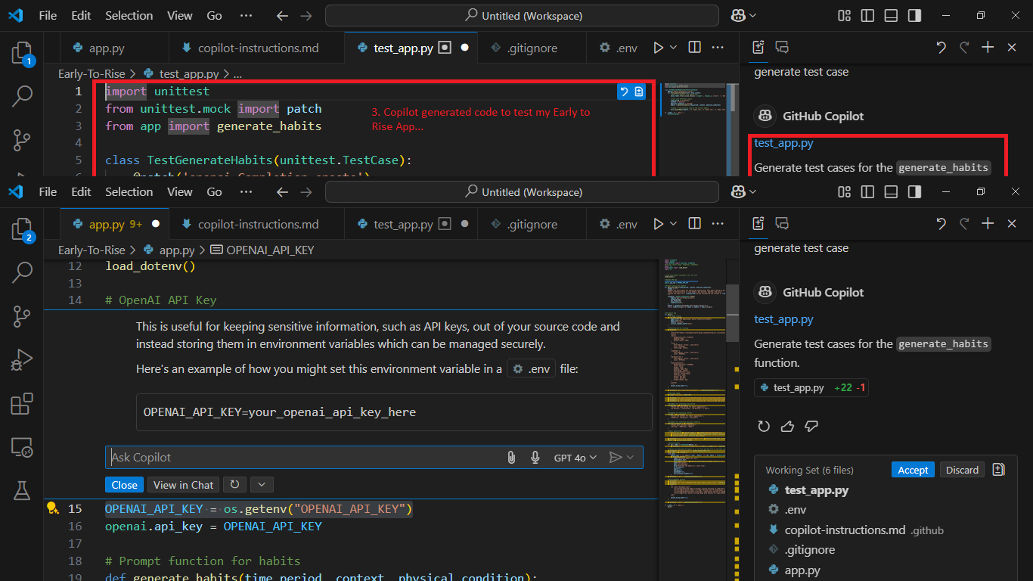Start voice input with the microphone icon
Screen dimensions: 1033x581
coord(535,457)
